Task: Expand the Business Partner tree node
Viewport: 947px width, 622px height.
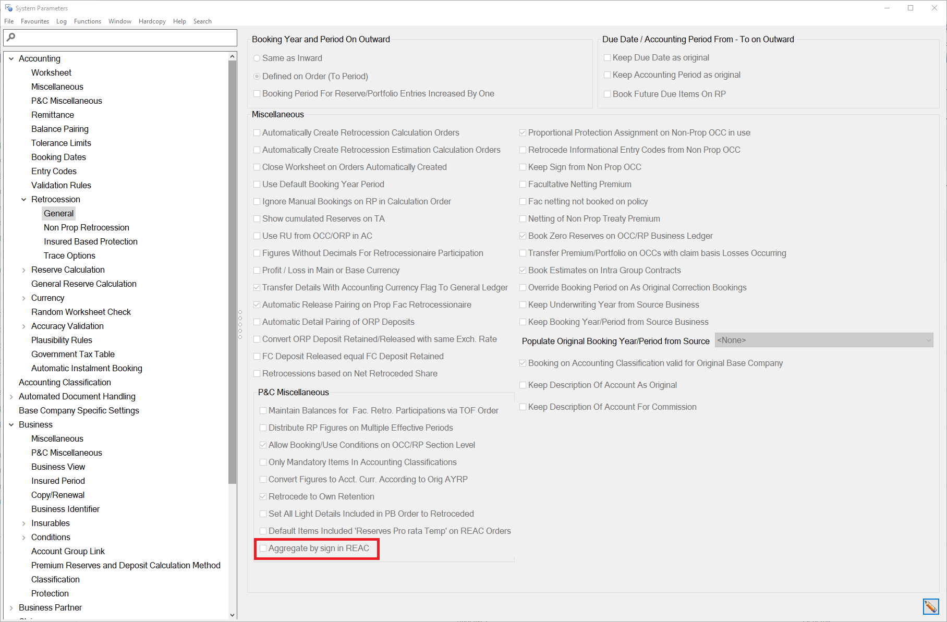Action: coord(11,608)
